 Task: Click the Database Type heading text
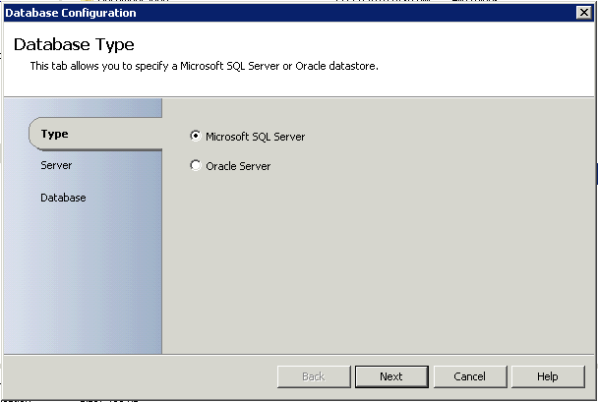(74, 44)
